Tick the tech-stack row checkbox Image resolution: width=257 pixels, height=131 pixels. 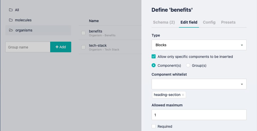[x=83, y=47]
